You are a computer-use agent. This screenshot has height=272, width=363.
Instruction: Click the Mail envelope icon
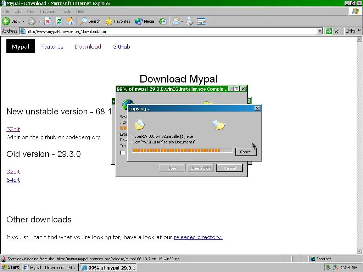[x=176, y=21]
